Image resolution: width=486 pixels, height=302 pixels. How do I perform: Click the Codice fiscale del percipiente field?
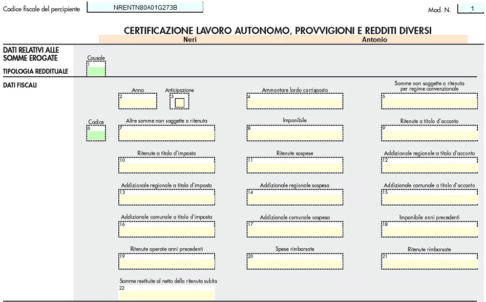point(145,8)
